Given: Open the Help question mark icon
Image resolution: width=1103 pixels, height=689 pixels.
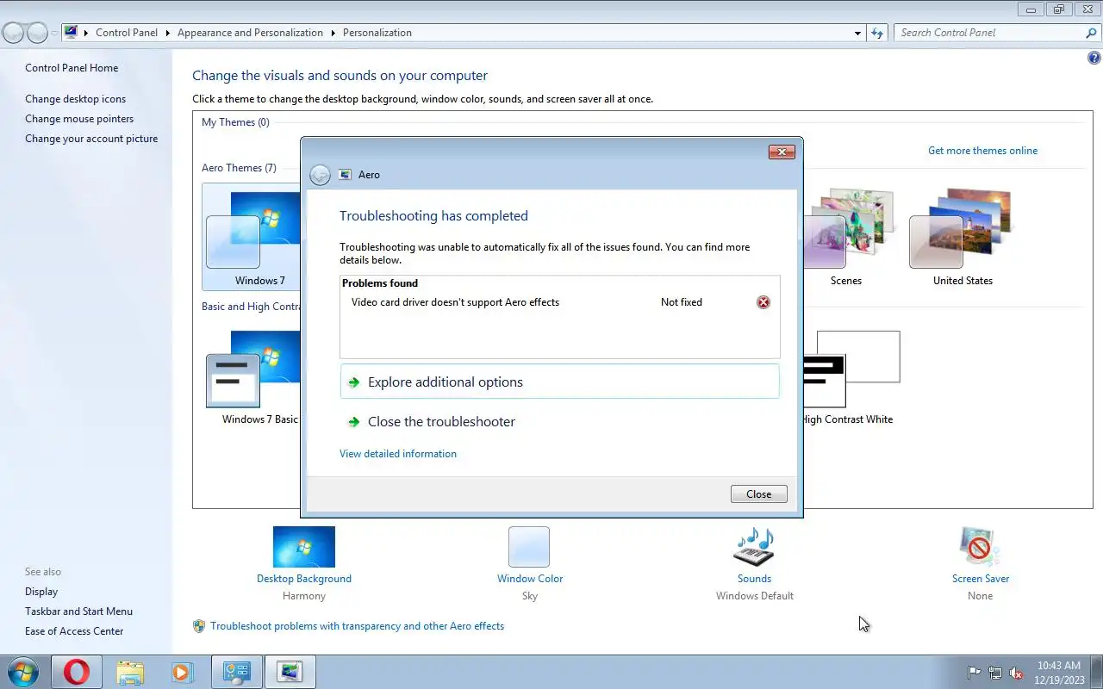Looking at the screenshot, I should (1094, 59).
